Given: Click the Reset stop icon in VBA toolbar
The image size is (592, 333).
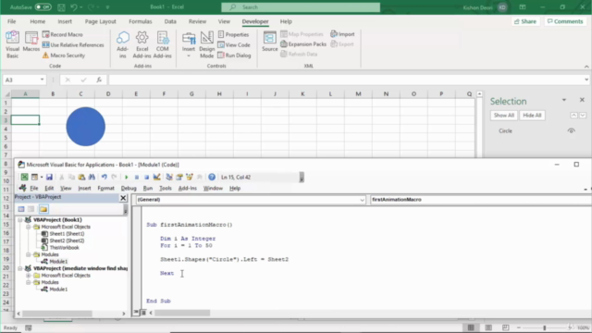Looking at the screenshot, I should click(146, 177).
